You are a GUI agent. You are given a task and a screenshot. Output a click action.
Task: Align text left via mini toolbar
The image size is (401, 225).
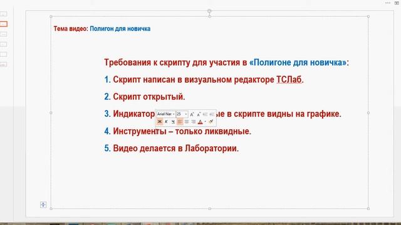tap(180, 122)
